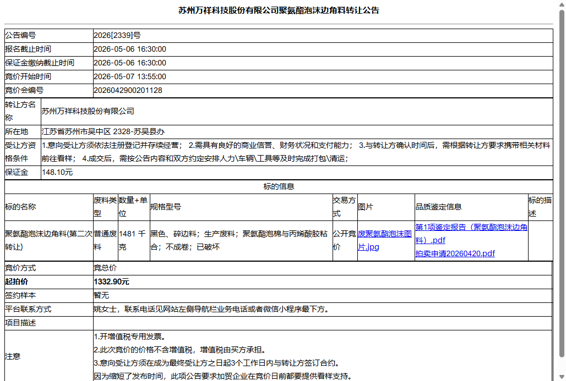Viewport: 566px width, 381px height.
Task: Click note line 因为缩短了发布时间
Action: (223, 376)
